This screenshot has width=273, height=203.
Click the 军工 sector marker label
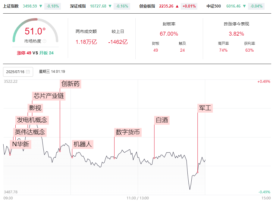pyautogui.click(x=205, y=108)
